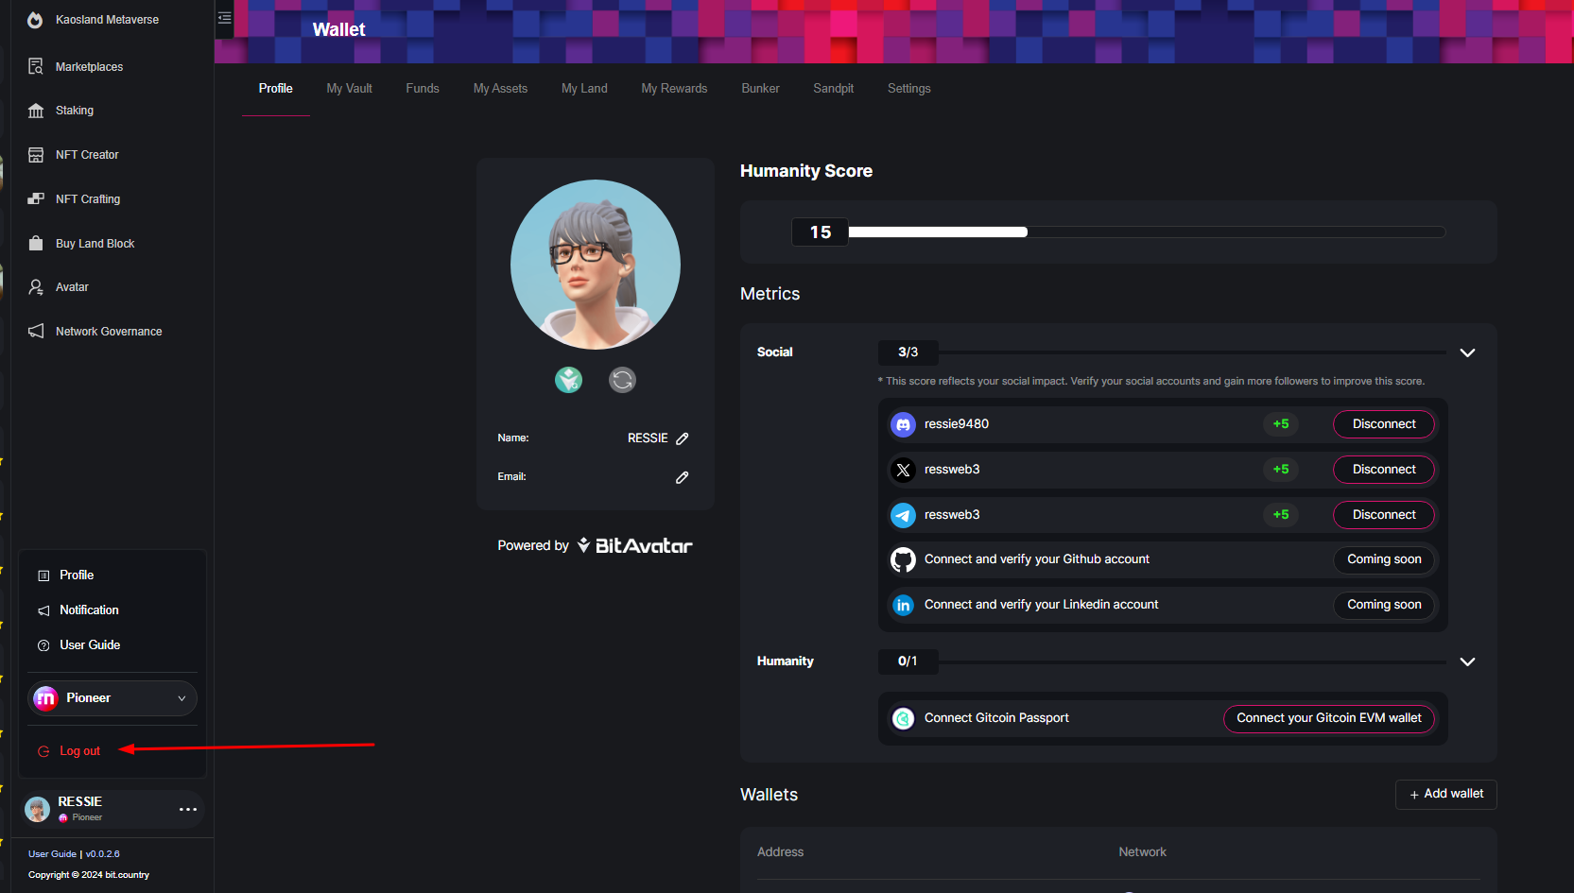Image resolution: width=1574 pixels, height=893 pixels.
Task: Disconnect the X account ressweb3
Action: 1383,470
